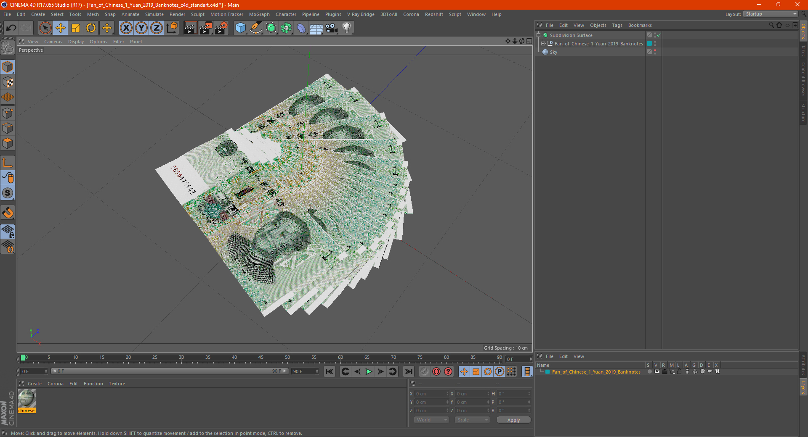Expand Fan_of_Chinese_1_Yuan_2019_Banknotes object
The width and height of the screenshot is (808, 437).
click(x=543, y=44)
